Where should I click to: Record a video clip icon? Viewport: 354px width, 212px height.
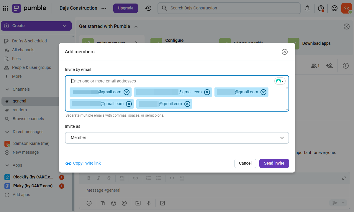coord(138,203)
